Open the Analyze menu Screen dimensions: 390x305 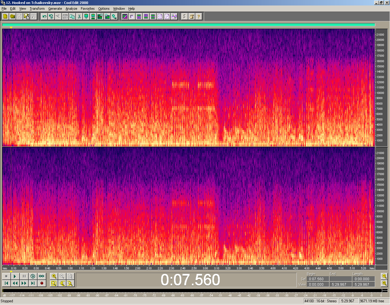(x=71, y=9)
